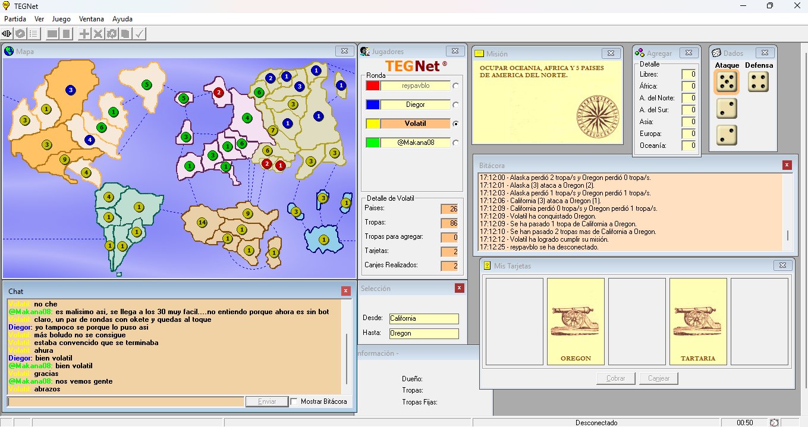Click the yellow 7-troop token on the map
This screenshot has width=808, height=427.
point(273,130)
